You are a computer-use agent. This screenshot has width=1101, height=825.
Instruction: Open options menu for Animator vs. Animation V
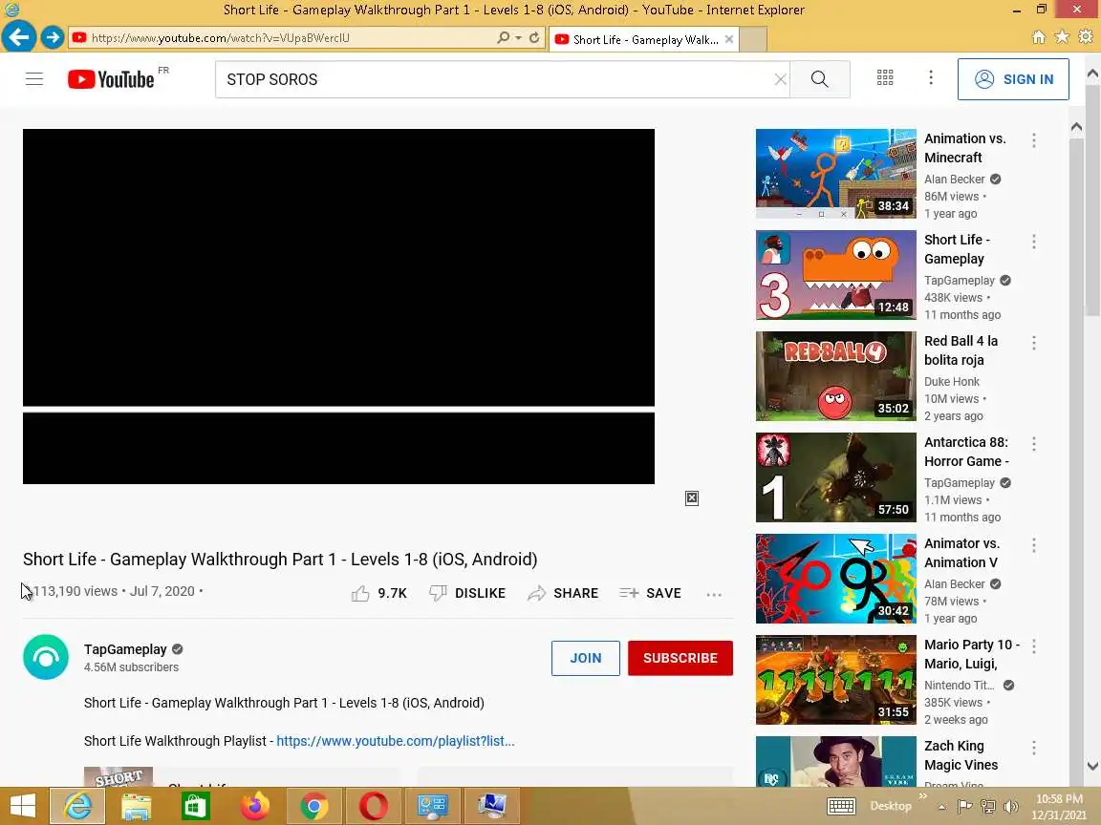click(1033, 545)
